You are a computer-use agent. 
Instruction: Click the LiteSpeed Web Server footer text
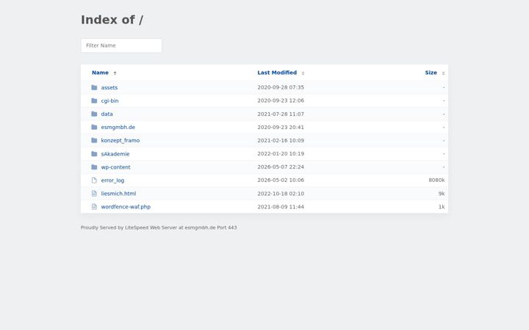pos(159,227)
